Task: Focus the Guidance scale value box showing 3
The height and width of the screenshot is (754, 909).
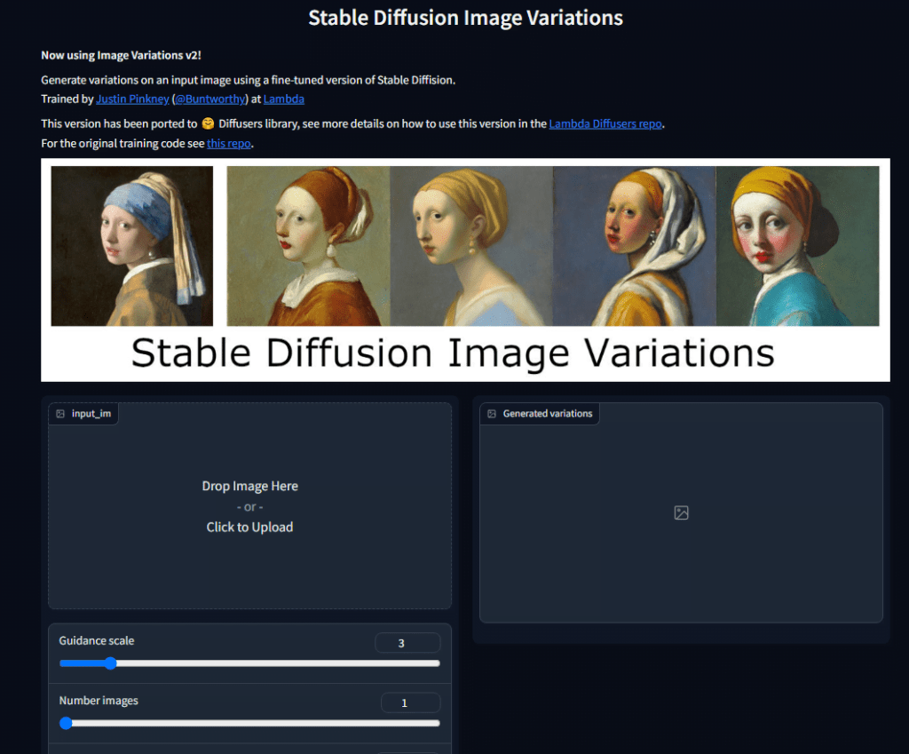Action: pyautogui.click(x=407, y=643)
